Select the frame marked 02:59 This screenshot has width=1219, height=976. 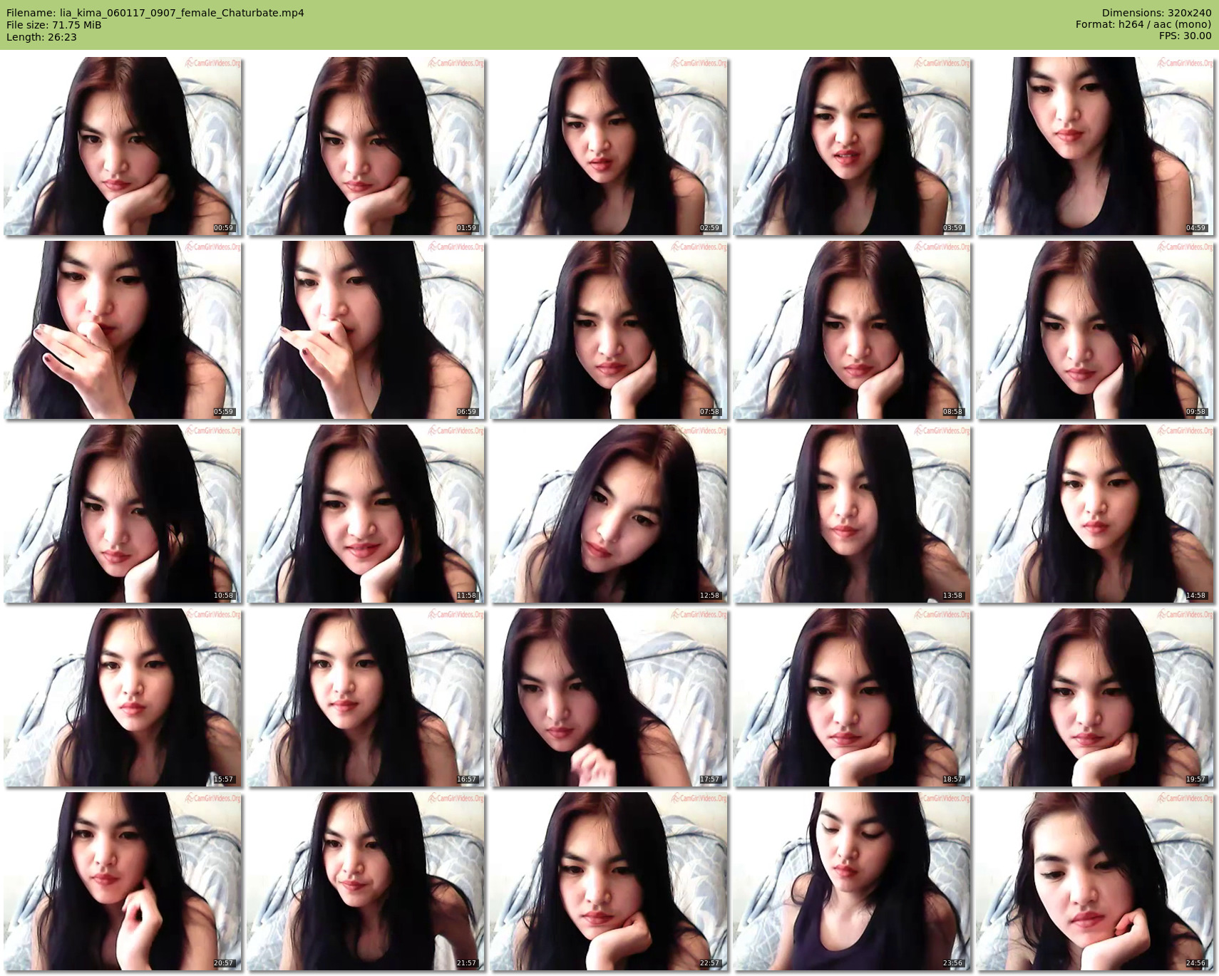pos(609,146)
